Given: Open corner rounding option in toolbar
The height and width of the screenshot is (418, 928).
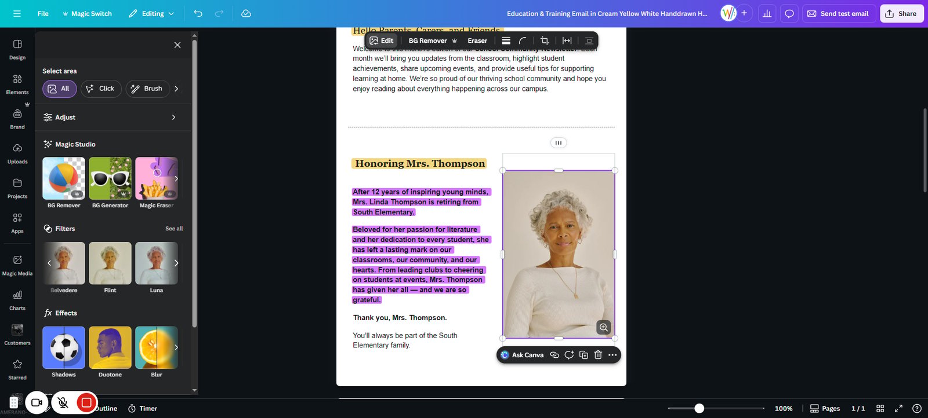Looking at the screenshot, I should [x=523, y=41].
